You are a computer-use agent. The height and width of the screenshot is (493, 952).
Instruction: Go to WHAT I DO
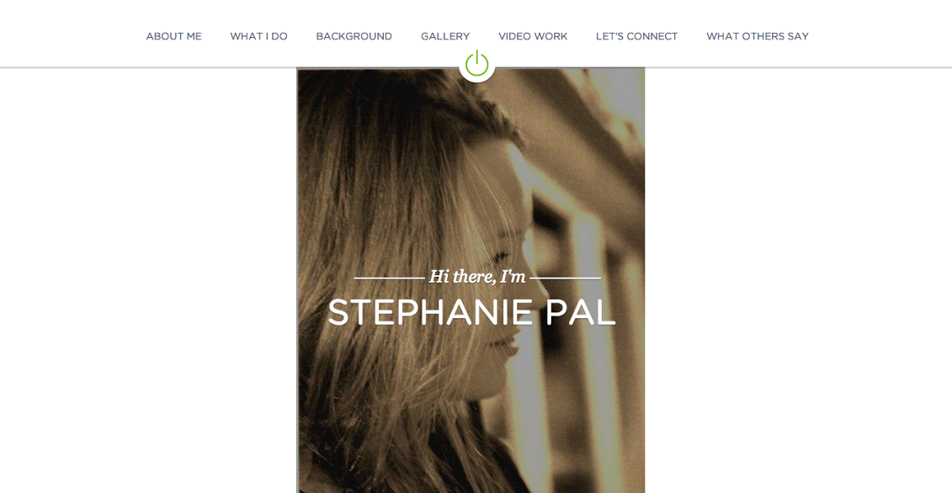(x=258, y=36)
